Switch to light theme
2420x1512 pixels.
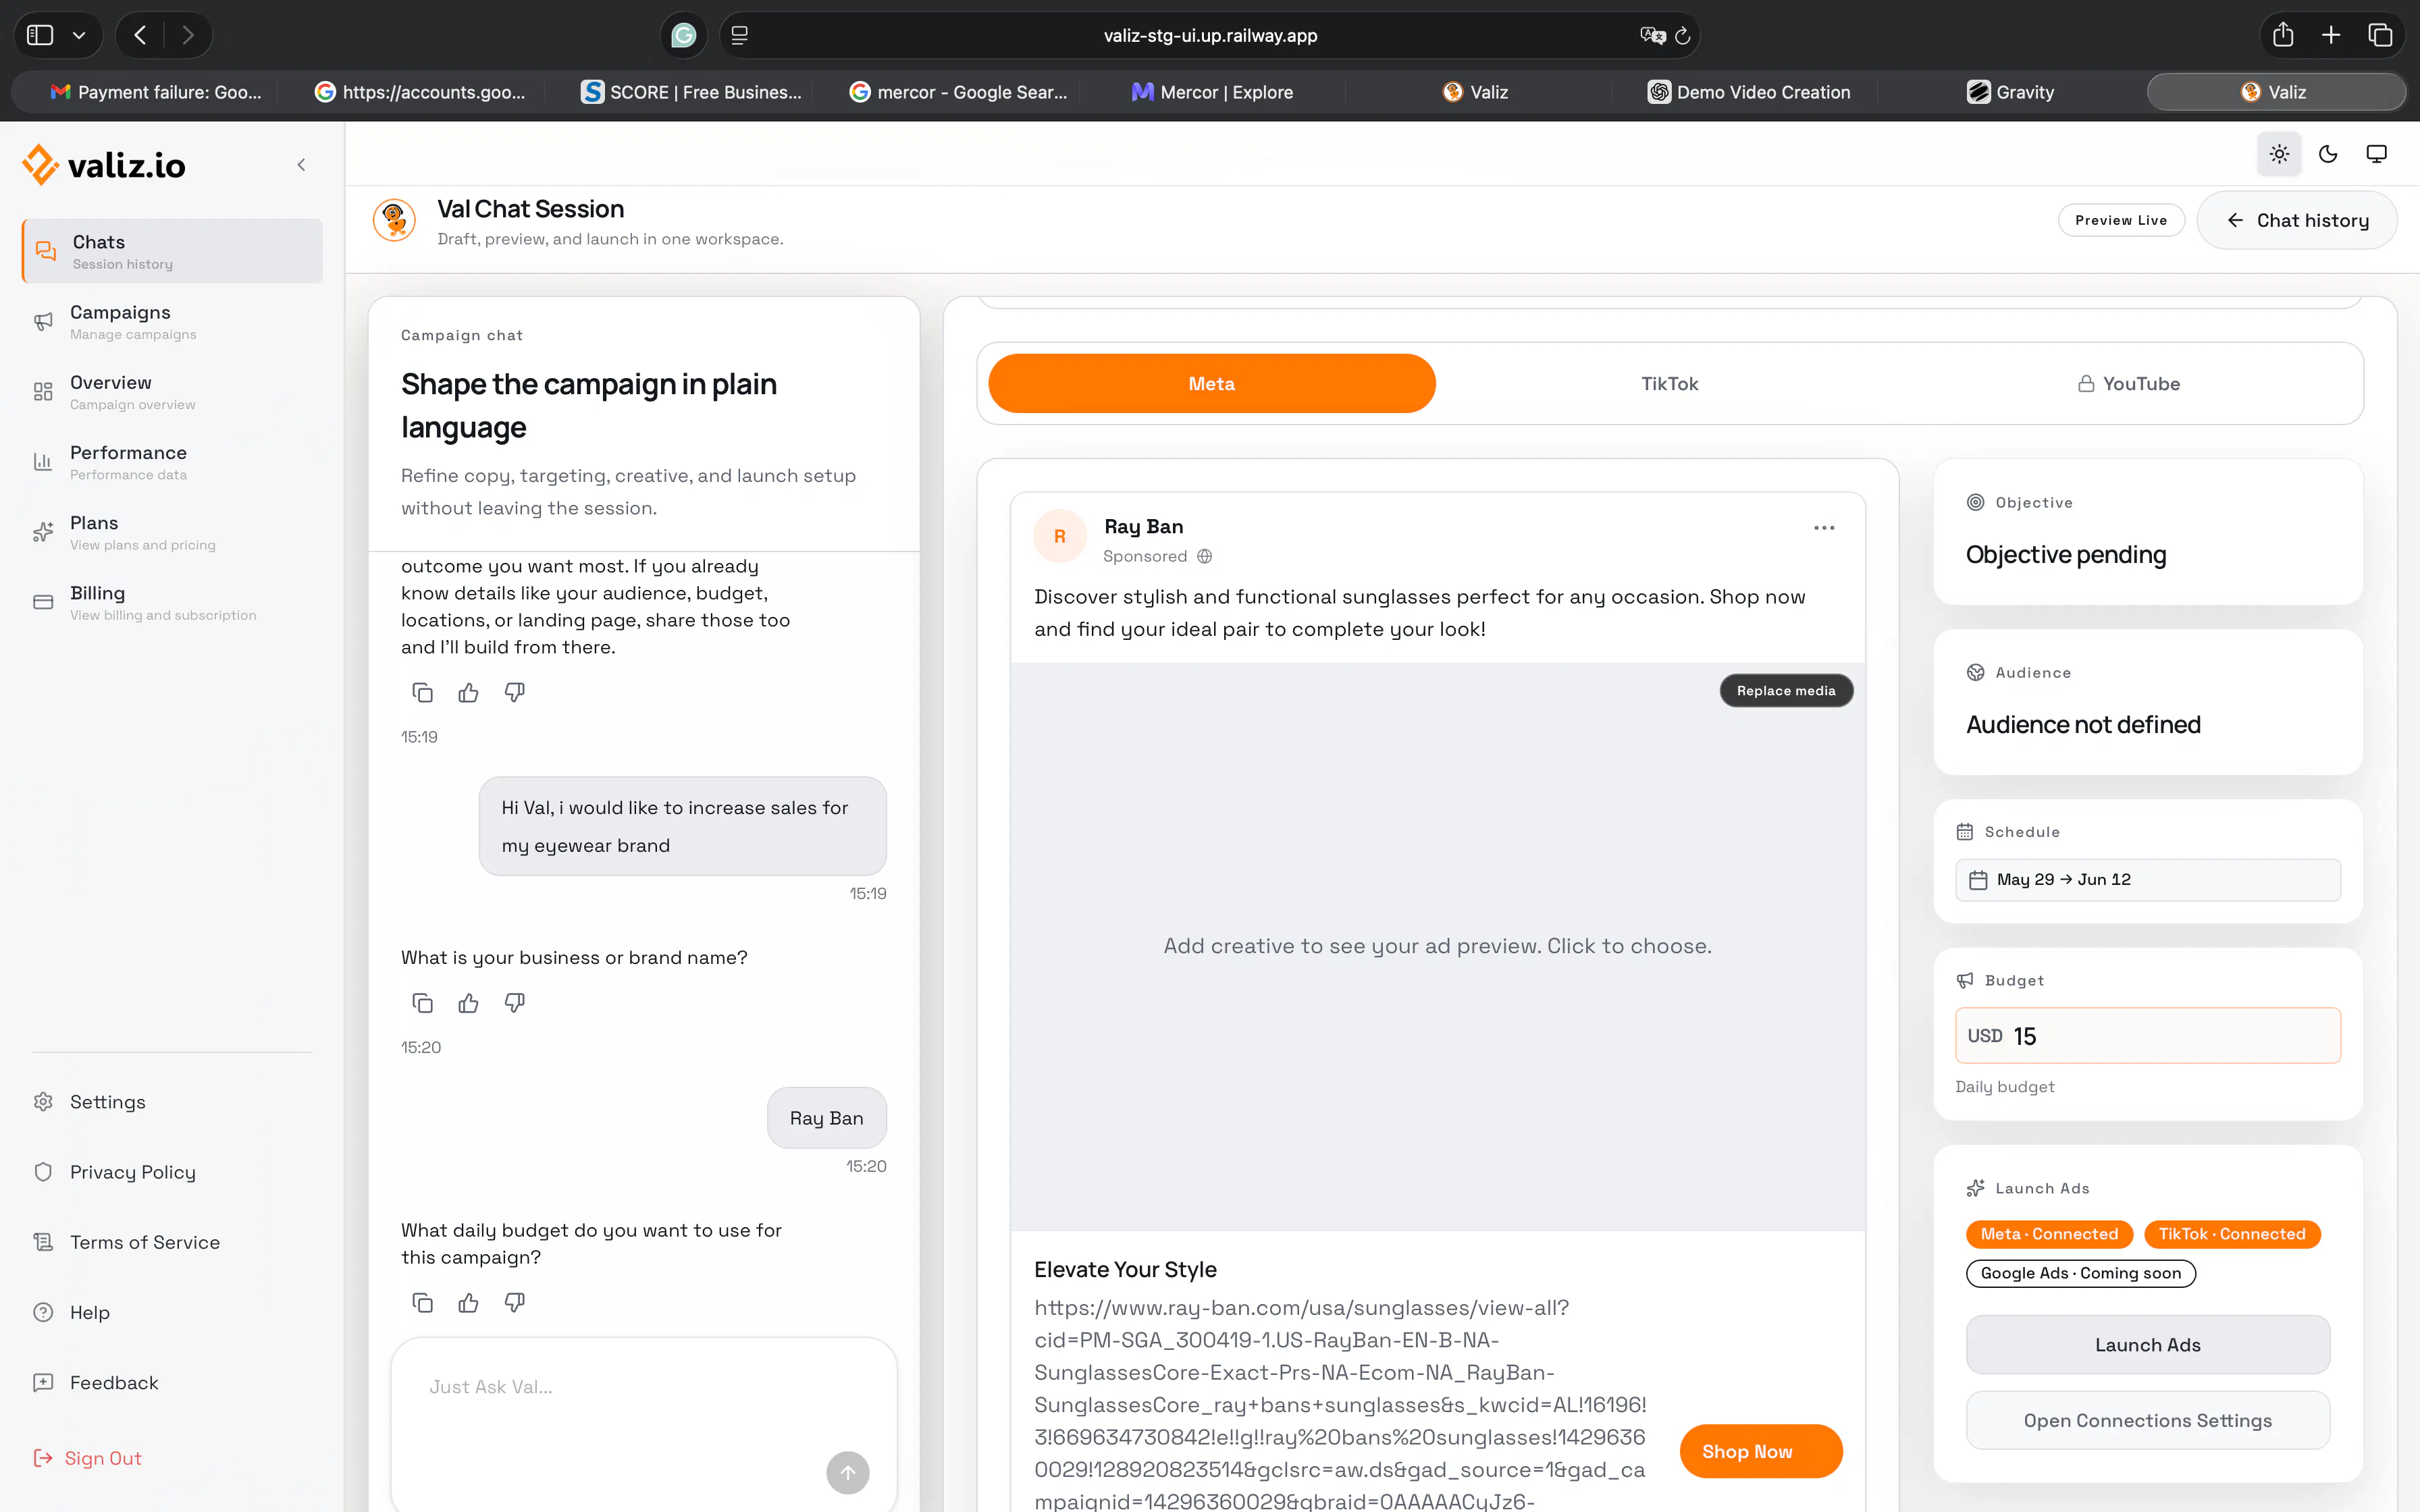click(2279, 154)
